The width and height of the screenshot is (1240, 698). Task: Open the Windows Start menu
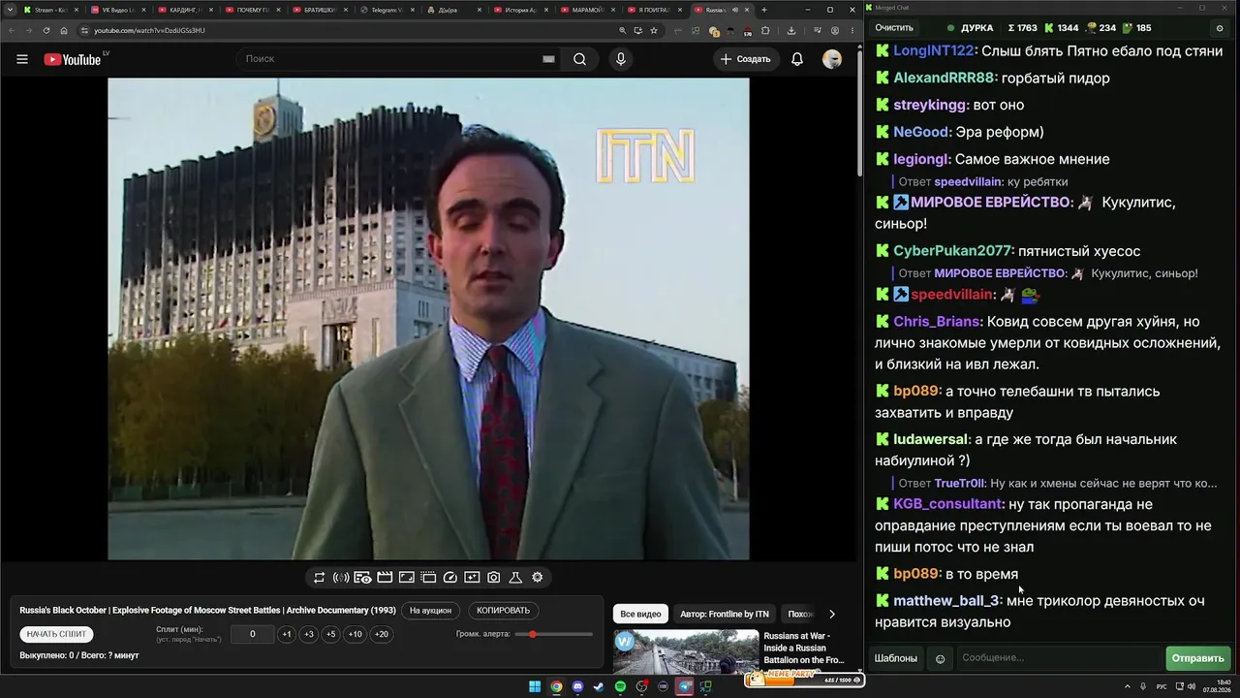pyautogui.click(x=535, y=687)
